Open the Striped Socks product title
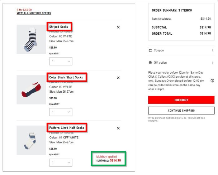This screenshot has width=218, height=175. click(59, 27)
